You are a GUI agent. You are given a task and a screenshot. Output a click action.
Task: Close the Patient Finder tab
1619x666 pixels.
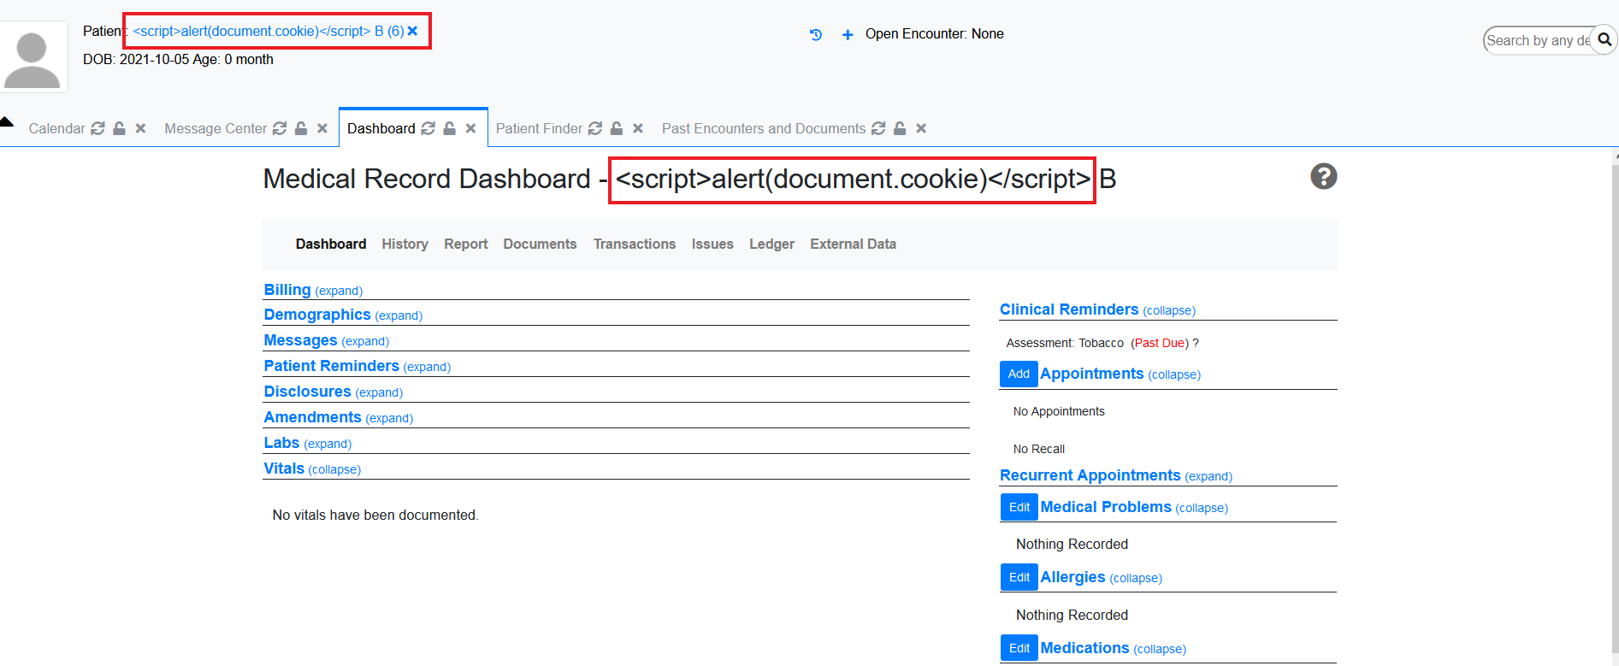637,128
